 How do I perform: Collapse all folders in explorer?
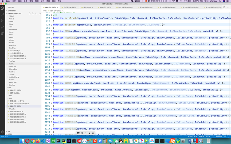[40, 14]
